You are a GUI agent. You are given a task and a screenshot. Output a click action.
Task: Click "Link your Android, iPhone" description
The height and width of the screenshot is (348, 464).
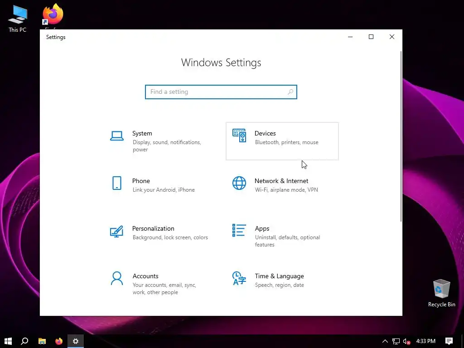coord(164,190)
